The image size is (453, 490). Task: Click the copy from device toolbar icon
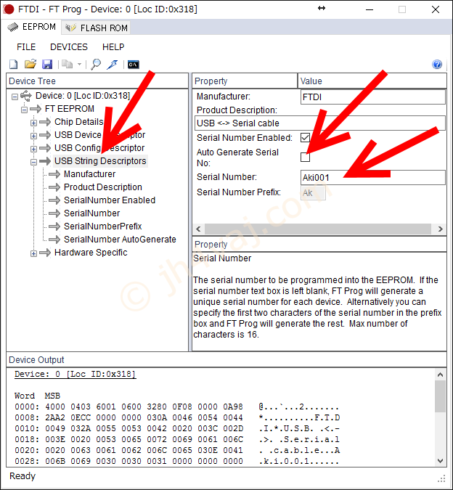point(68,65)
